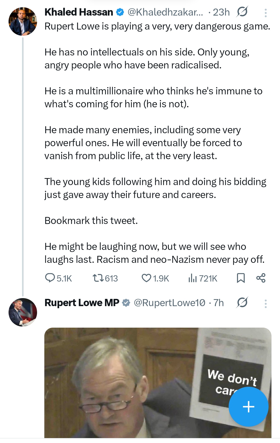This screenshot has height=443, width=280.
Task: Like the tweet with 1.9K likes
Action: pos(155,278)
